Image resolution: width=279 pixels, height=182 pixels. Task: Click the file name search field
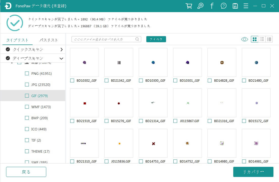click(106, 39)
